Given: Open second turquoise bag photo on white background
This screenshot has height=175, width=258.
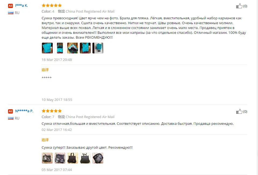Looking at the screenshot, I should point(60,48).
